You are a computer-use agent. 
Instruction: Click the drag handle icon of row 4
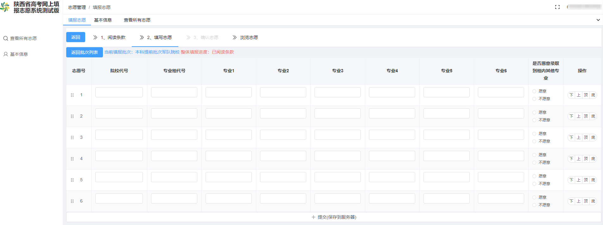pyautogui.click(x=72, y=159)
